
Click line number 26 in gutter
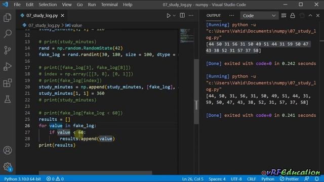click(27, 126)
